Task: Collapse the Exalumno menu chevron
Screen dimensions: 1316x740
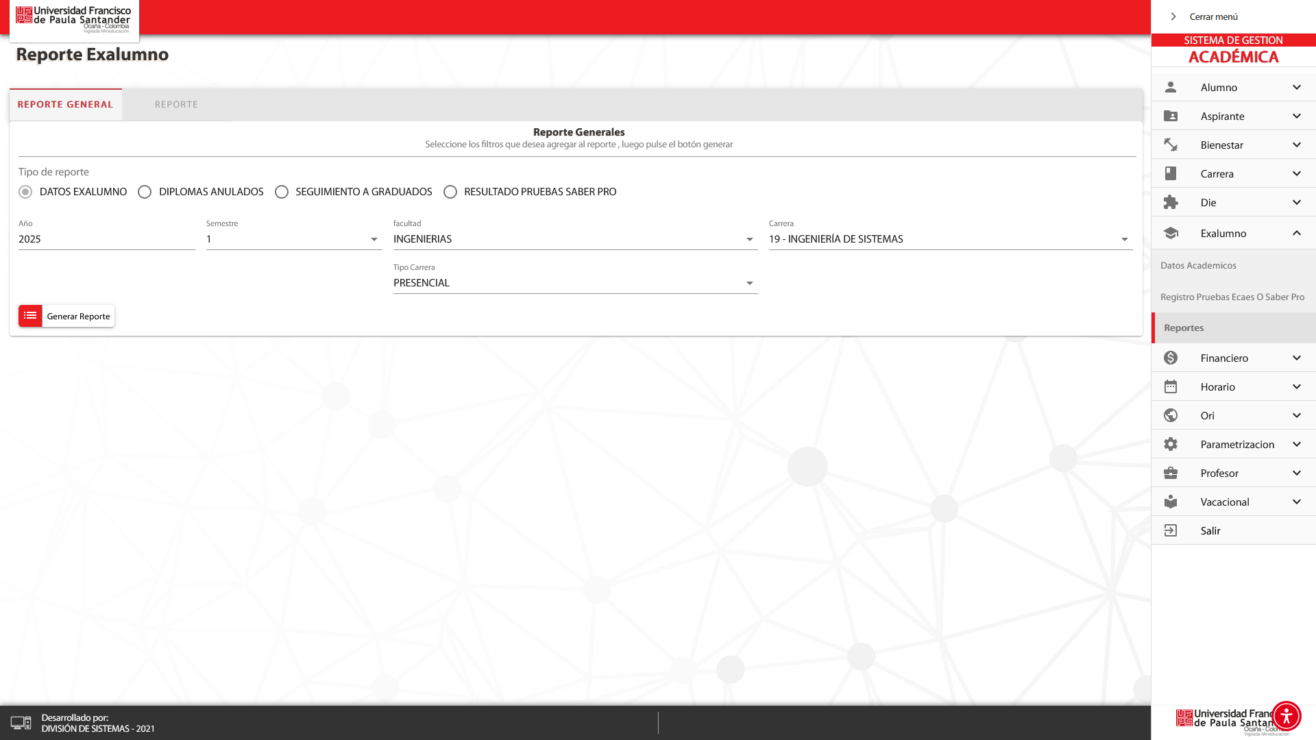Action: click(x=1297, y=233)
